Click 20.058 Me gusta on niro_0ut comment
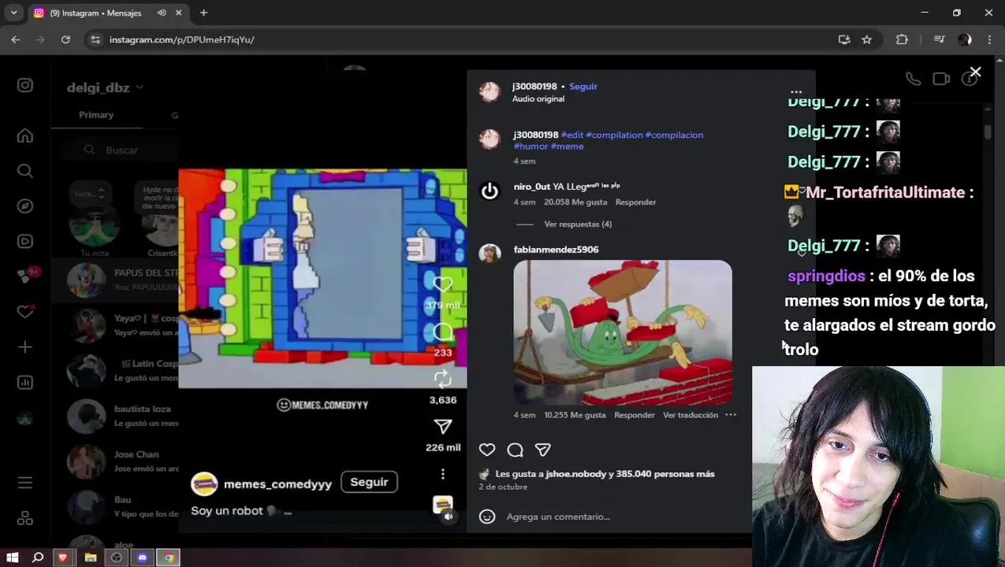 [576, 202]
